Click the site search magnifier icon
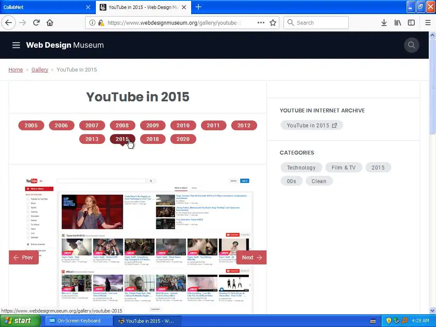Viewport: 436px width, 327px height. pyautogui.click(x=412, y=45)
